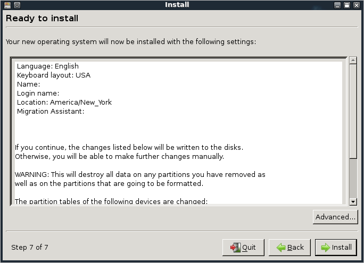Click the sticky pin icon next to the window menu
Screen dimensions: 364x263
[x=17, y=5]
